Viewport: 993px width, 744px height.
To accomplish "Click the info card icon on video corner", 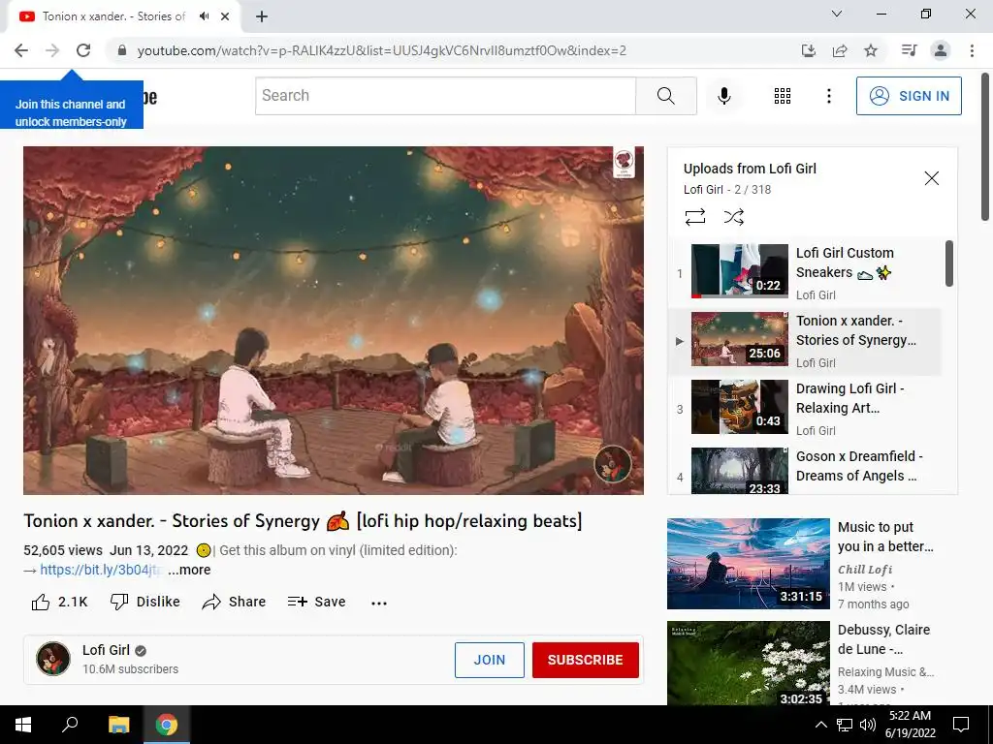I will [624, 163].
